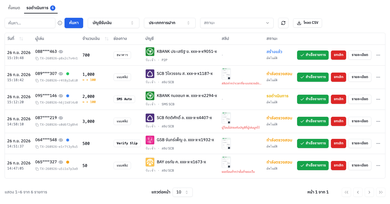The height and width of the screenshot is (204, 390).
Task: Open slip thumbnail for GSB จันทร์เพ็ญ row
Action: tap(226, 143)
